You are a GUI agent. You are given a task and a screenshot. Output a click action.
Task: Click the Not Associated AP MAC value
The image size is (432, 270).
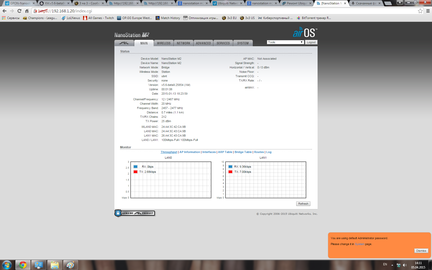pos(267,59)
